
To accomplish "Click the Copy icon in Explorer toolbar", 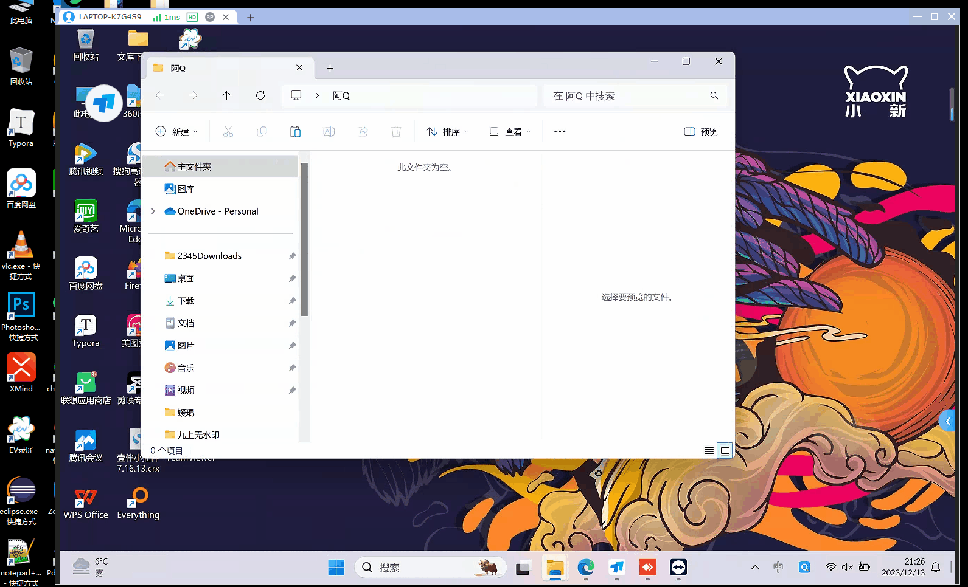I will click(x=262, y=131).
